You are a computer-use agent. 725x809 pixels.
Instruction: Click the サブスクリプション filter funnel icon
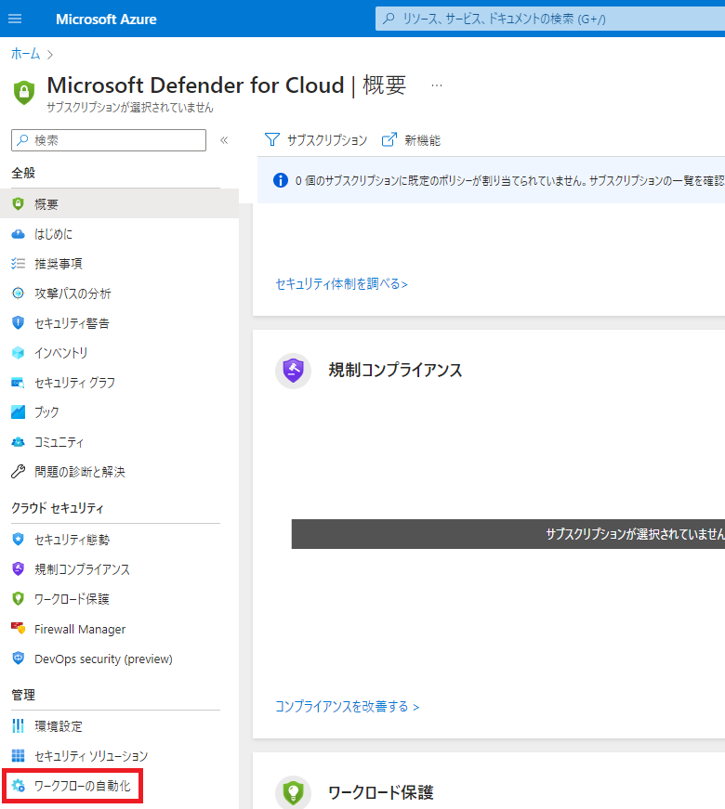pos(272,140)
